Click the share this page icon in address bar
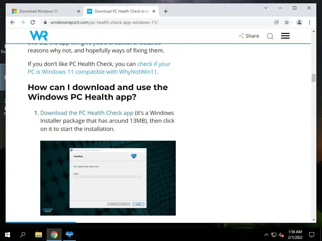 (277, 22)
